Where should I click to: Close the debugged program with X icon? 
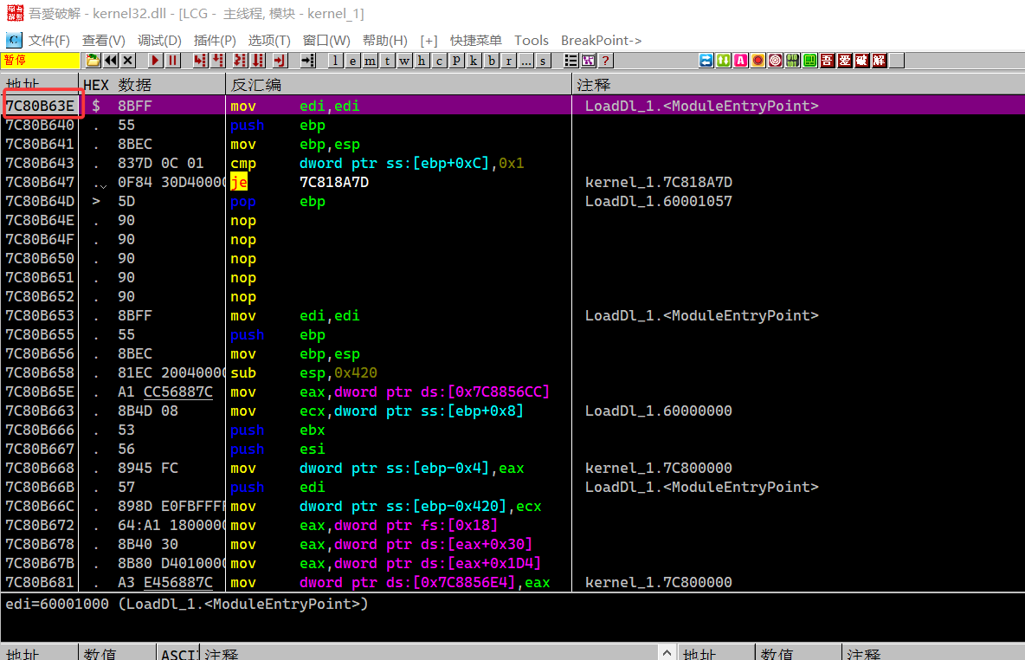(x=128, y=61)
